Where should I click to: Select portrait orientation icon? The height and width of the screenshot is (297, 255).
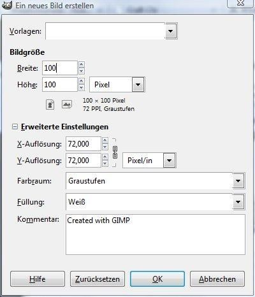50,105
